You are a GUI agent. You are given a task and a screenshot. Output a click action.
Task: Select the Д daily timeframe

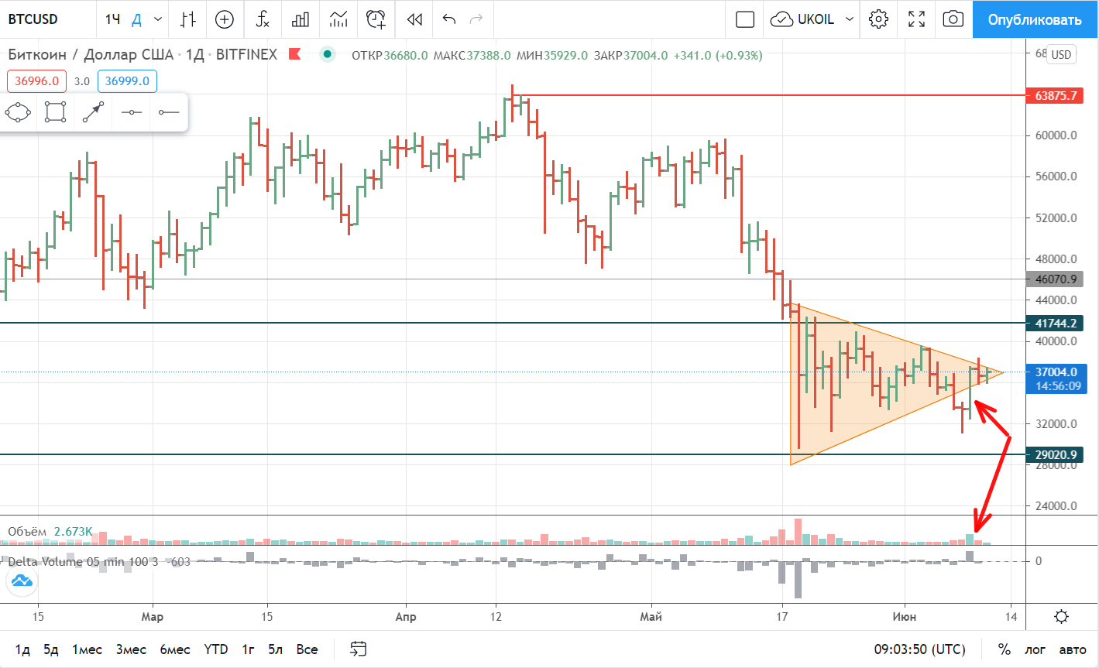pyautogui.click(x=136, y=19)
